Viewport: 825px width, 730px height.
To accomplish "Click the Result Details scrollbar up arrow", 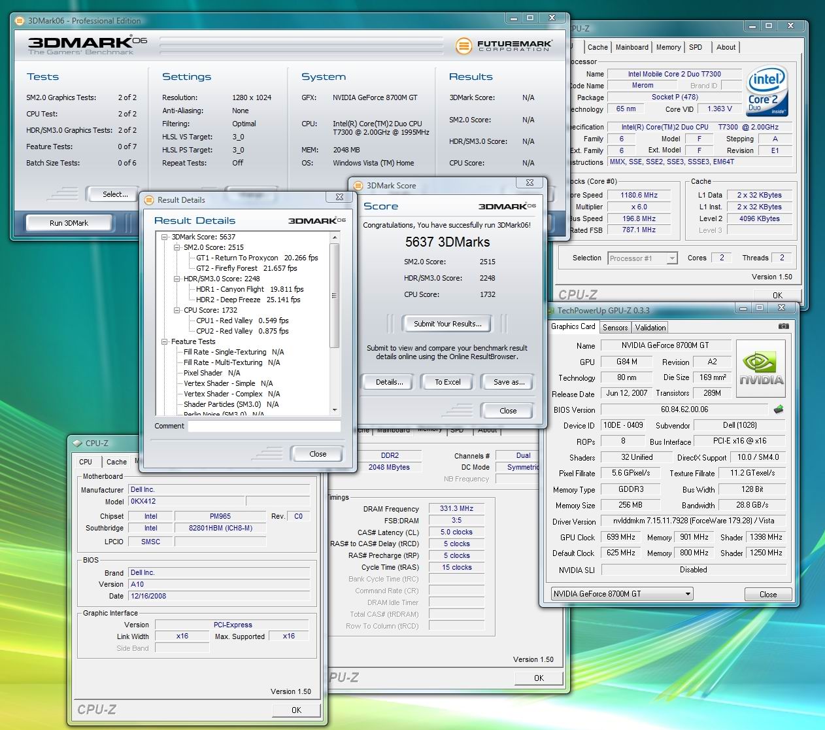I will pyautogui.click(x=335, y=236).
